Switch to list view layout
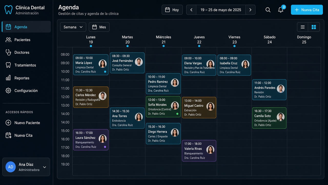This screenshot has width=328, height=185. click(x=303, y=27)
